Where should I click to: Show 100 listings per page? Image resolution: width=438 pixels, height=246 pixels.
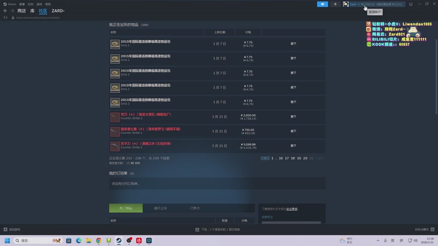click(x=137, y=163)
